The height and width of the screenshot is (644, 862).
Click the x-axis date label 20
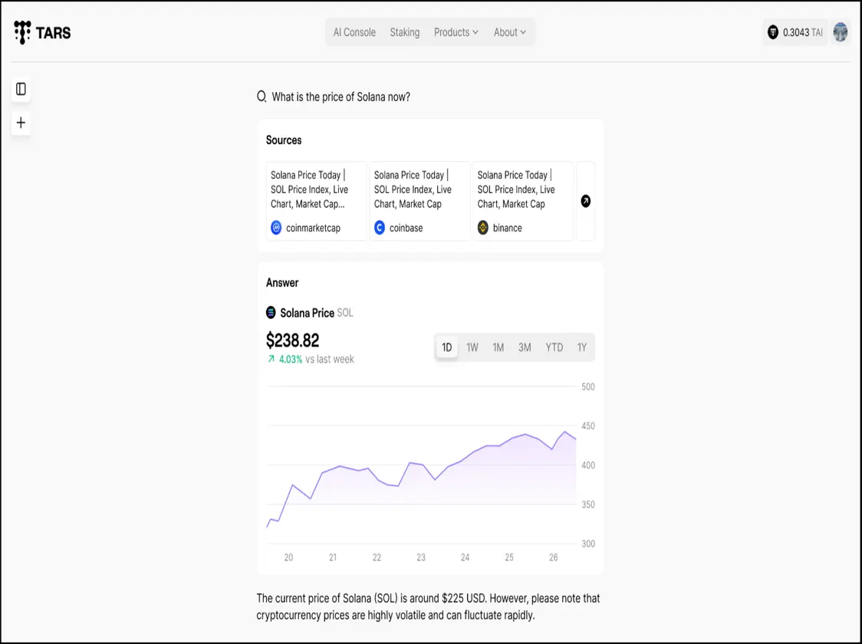[x=288, y=557]
